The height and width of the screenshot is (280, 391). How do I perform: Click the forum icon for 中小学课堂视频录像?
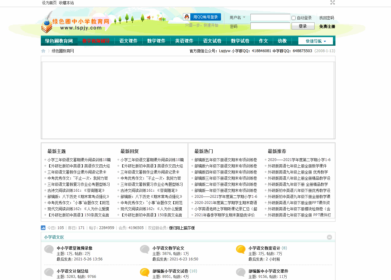point(49,249)
